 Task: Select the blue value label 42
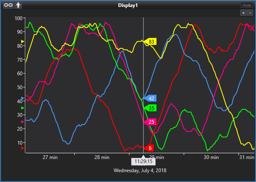(x=151, y=98)
